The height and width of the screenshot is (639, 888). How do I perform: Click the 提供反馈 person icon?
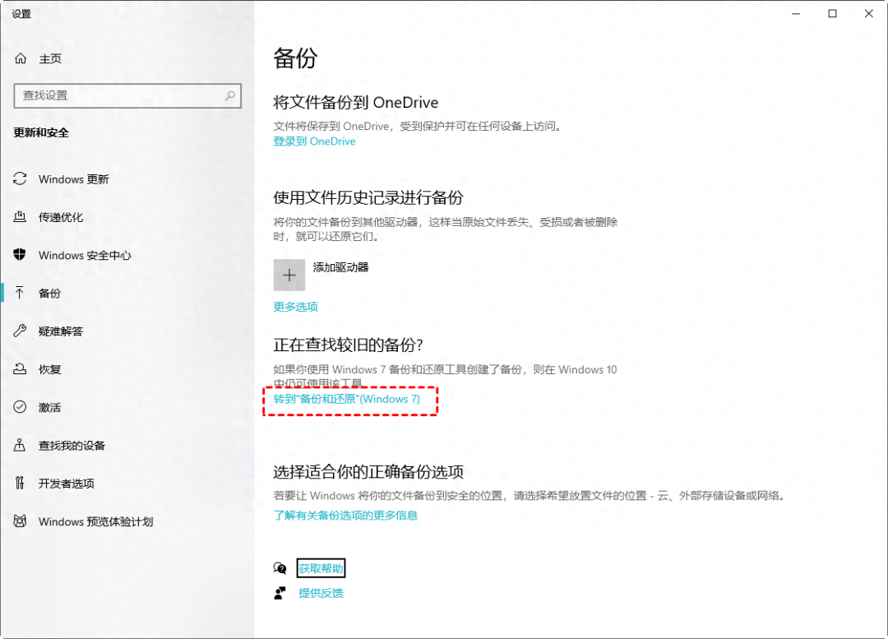click(280, 592)
